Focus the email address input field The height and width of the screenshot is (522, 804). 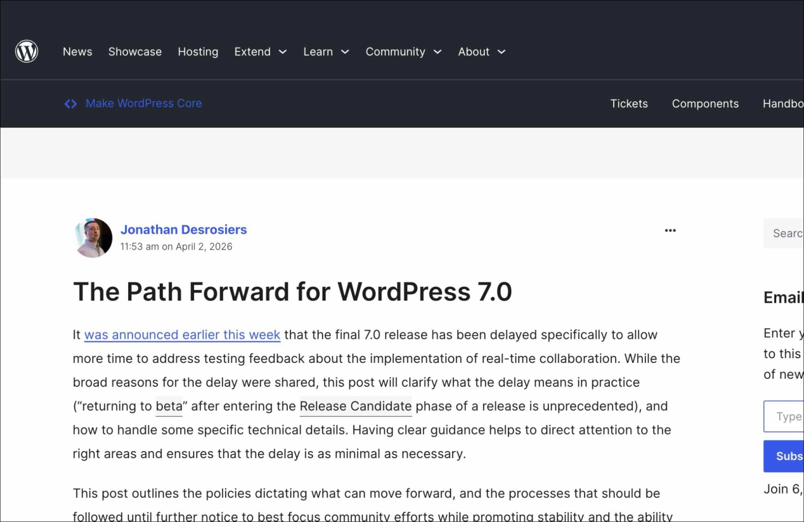(784, 416)
